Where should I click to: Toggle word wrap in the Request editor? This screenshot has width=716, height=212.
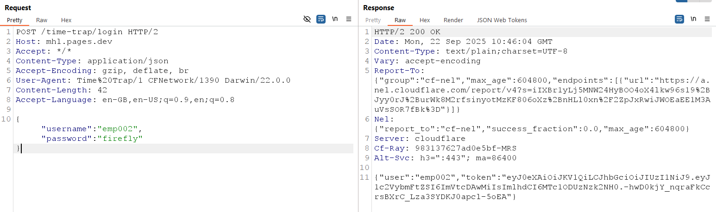(320, 19)
